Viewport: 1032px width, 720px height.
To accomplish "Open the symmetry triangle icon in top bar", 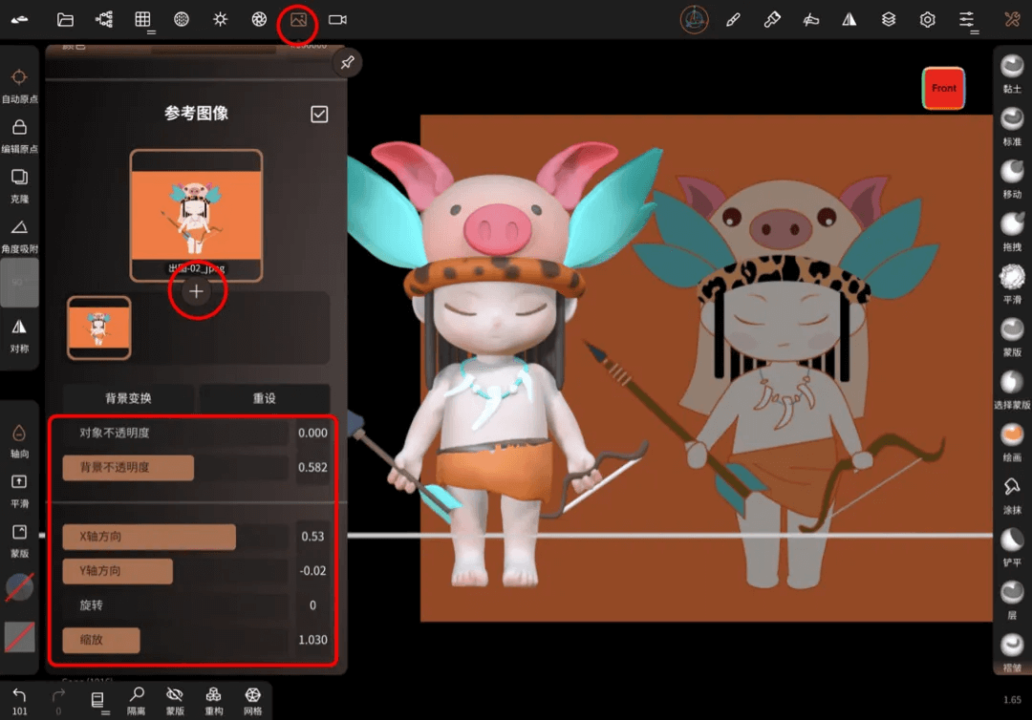I will tap(849, 20).
